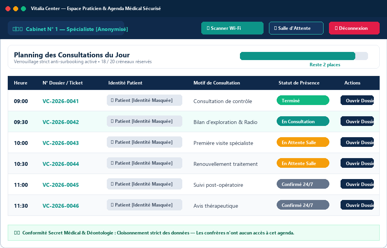Click the Conformité Secret Médical notice banner

point(193,232)
